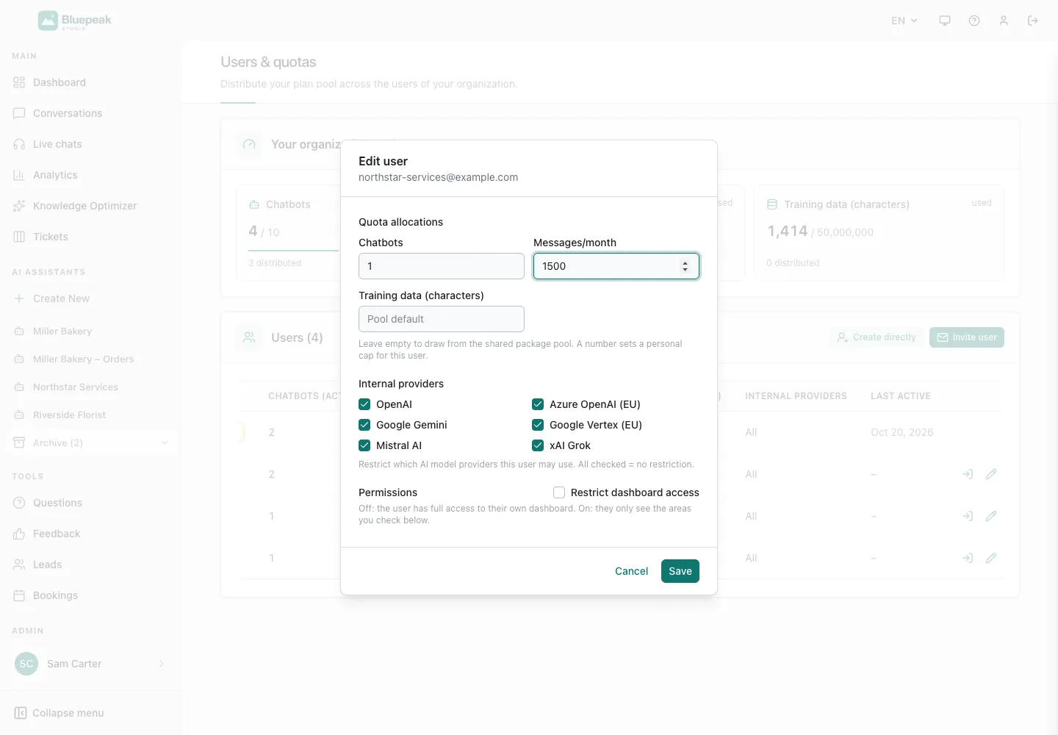Click the Create New plus icon
This screenshot has height=735, width=1058.
pyautogui.click(x=19, y=298)
